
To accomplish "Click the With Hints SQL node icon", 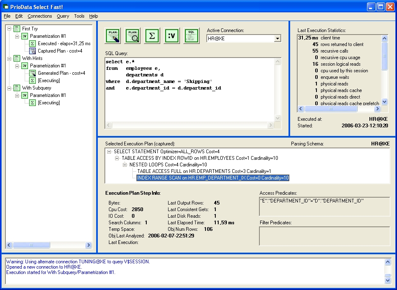I will coord(17,58).
